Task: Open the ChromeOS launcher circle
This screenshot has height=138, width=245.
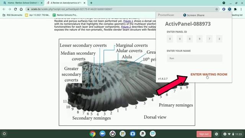Action: pos(4,134)
